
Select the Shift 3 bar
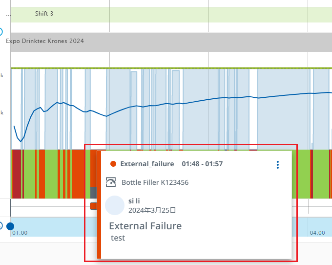[171, 14]
